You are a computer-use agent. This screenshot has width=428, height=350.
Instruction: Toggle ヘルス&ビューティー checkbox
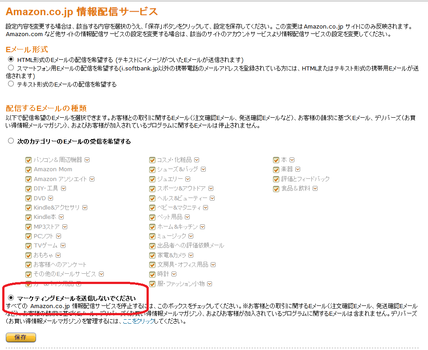[x=152, y=198]
